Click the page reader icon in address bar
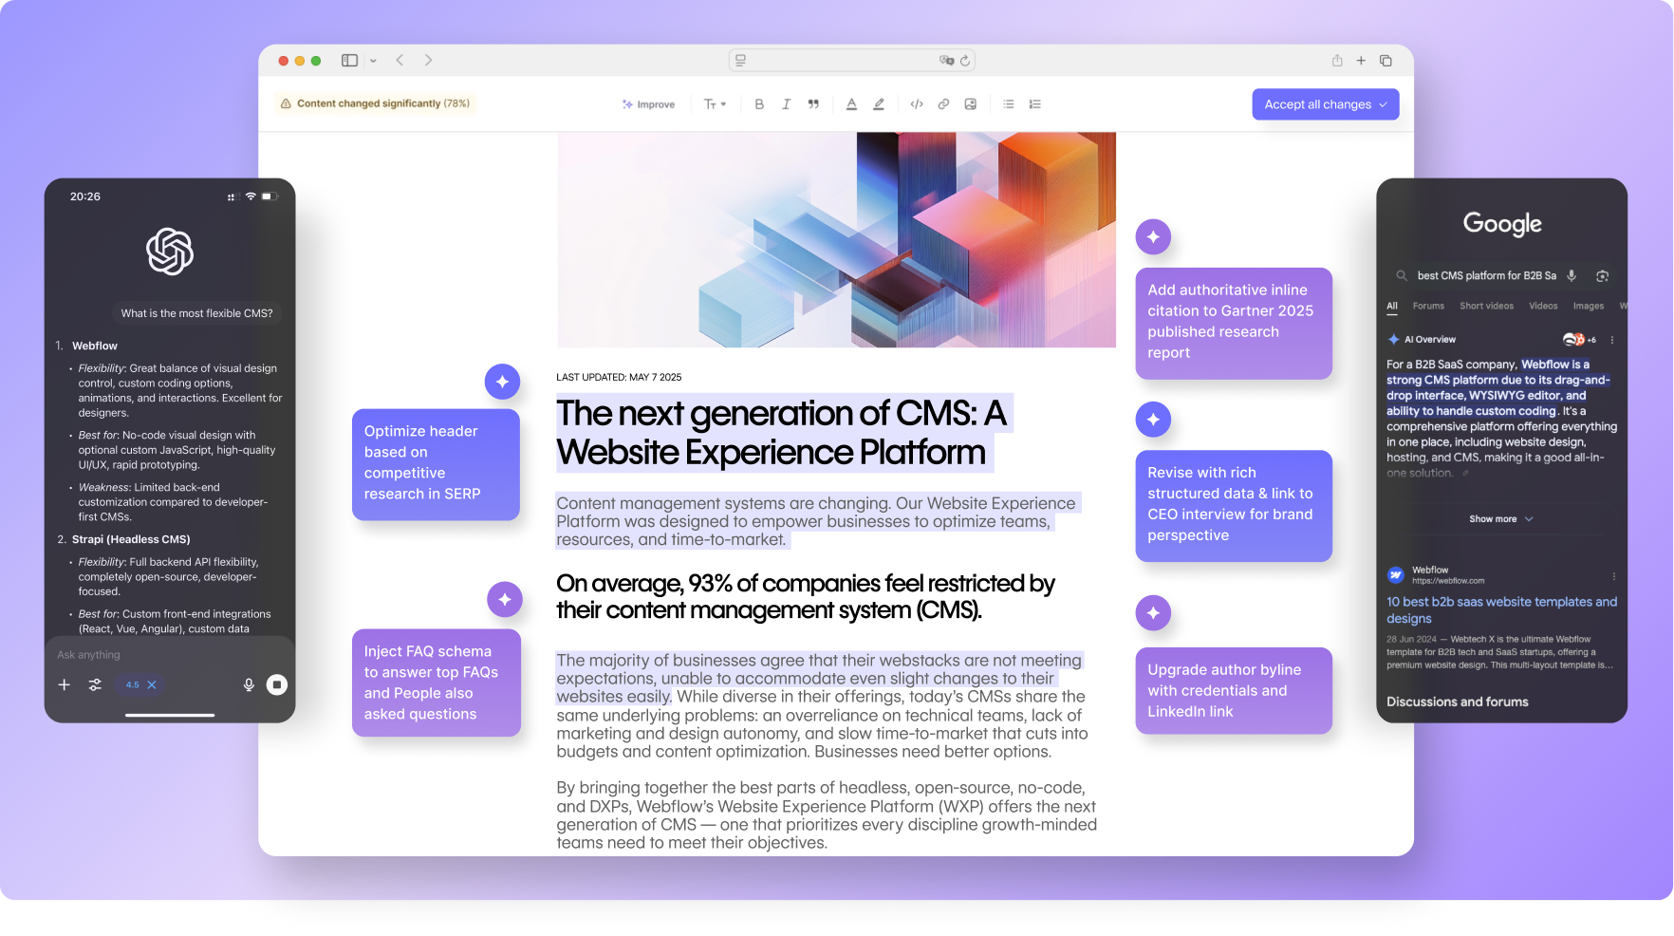This screenshot has width=1674, height=936. (x=741, y=60)
